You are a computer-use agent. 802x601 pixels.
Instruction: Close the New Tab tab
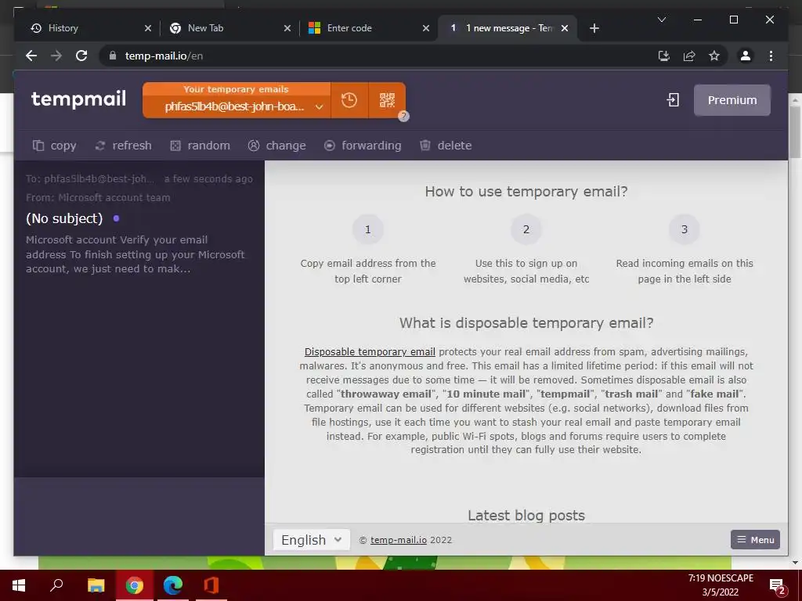pos(287,28)
